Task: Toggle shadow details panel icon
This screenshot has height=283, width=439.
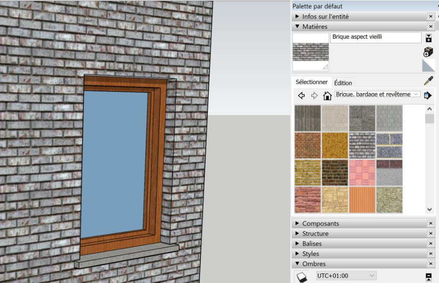Action: pos(428,276)
